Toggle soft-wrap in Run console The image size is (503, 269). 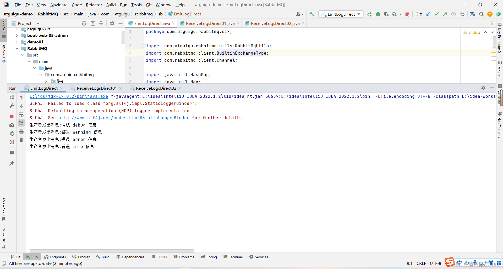click(21, 115)
